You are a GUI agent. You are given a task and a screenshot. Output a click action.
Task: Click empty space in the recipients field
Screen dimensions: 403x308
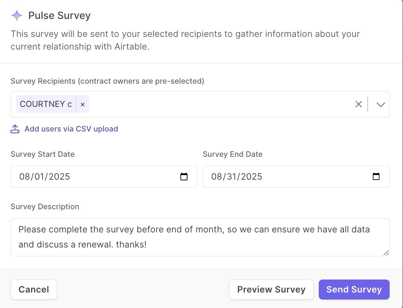(x=218, y=104)
